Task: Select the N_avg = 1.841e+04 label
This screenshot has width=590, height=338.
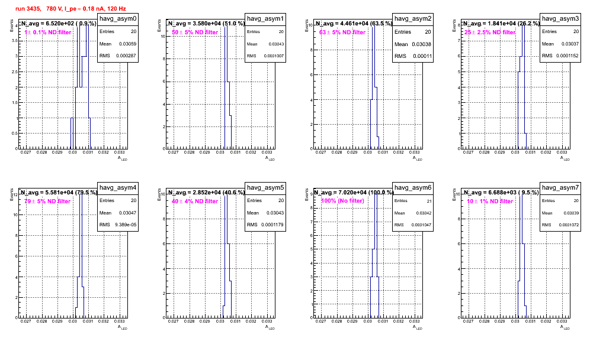Action: click(501, 23)
